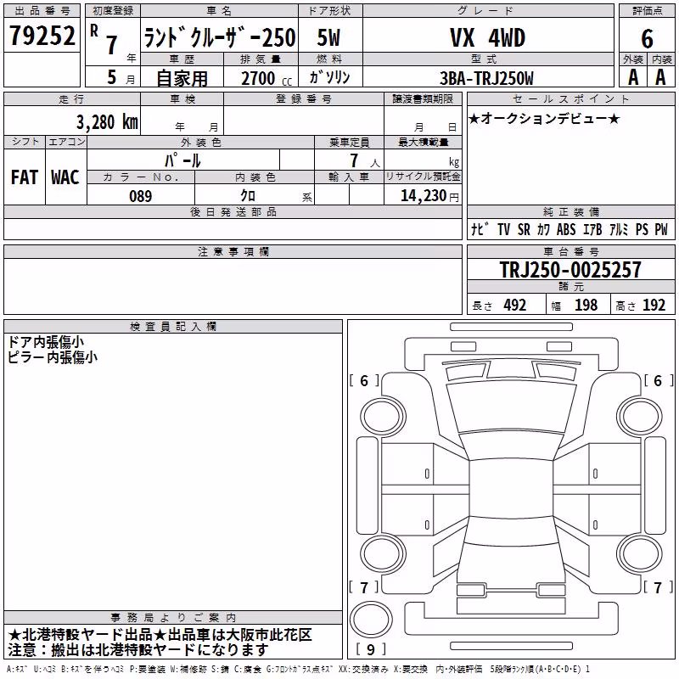This screenshot has height=679, width=679.
Task: Click the 注意事項欄 header
Action: (233, 251)
